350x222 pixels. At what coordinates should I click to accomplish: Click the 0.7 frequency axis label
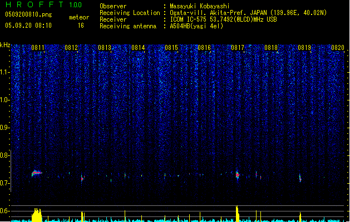[x=4, y=183]
